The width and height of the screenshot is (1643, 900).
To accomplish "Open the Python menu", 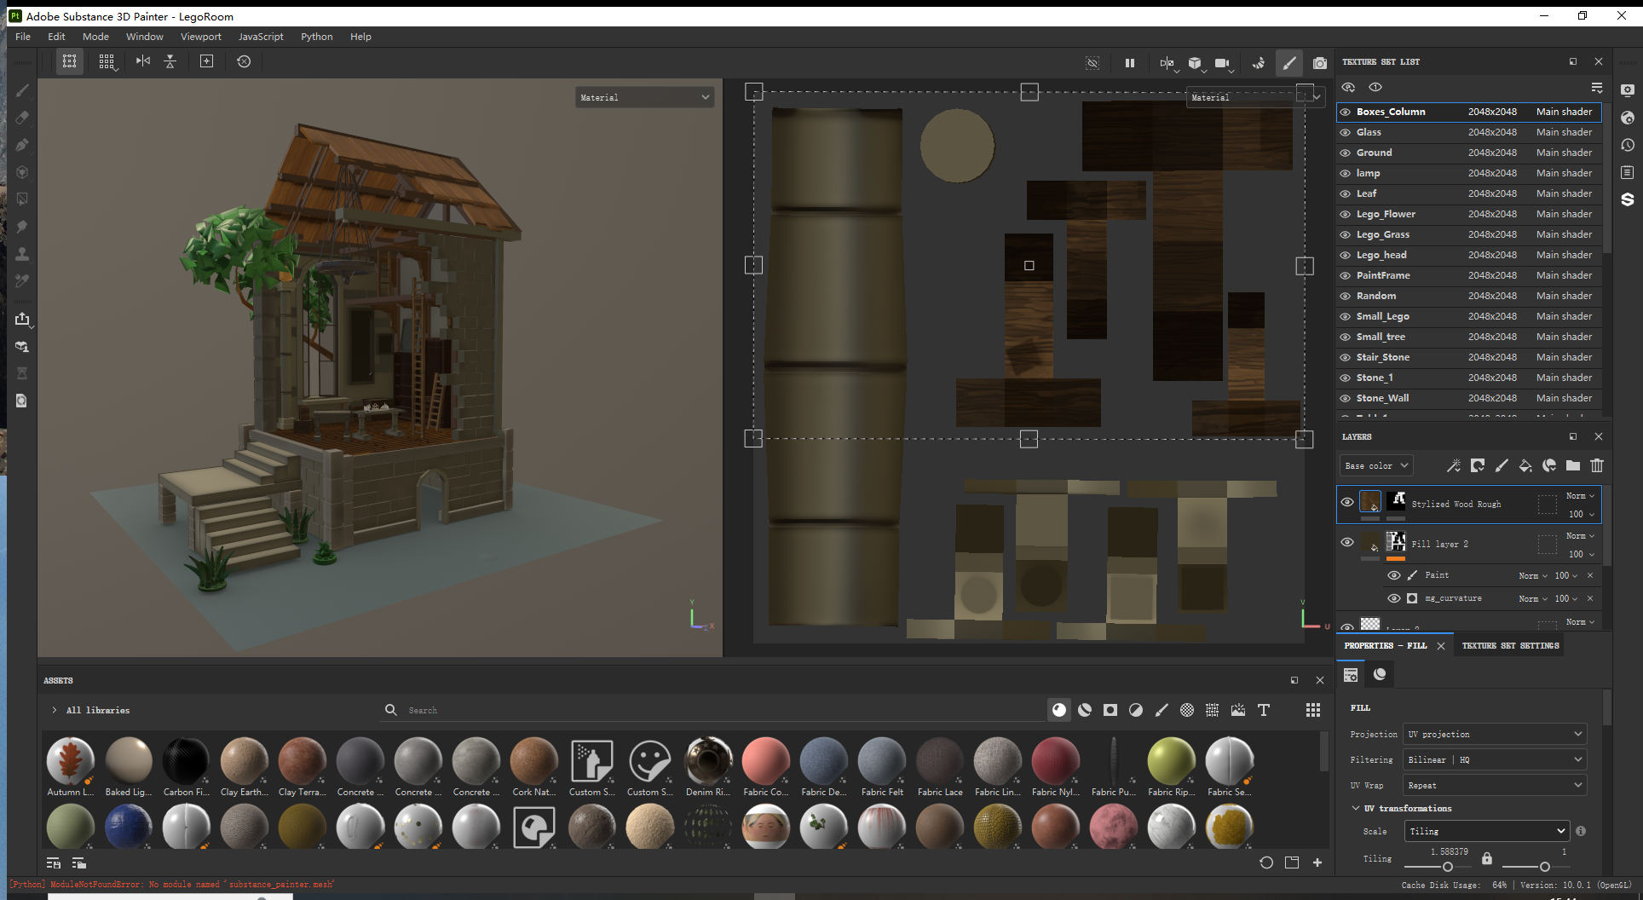I will tap(316, 37).
